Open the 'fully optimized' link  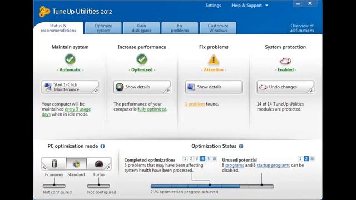coord(152,109)
